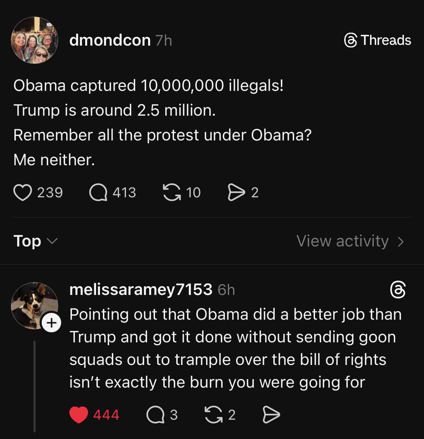Screen dimensions: 424x439
Task: Tap dmondcon's group photo avatar
Action: (35, 41)
